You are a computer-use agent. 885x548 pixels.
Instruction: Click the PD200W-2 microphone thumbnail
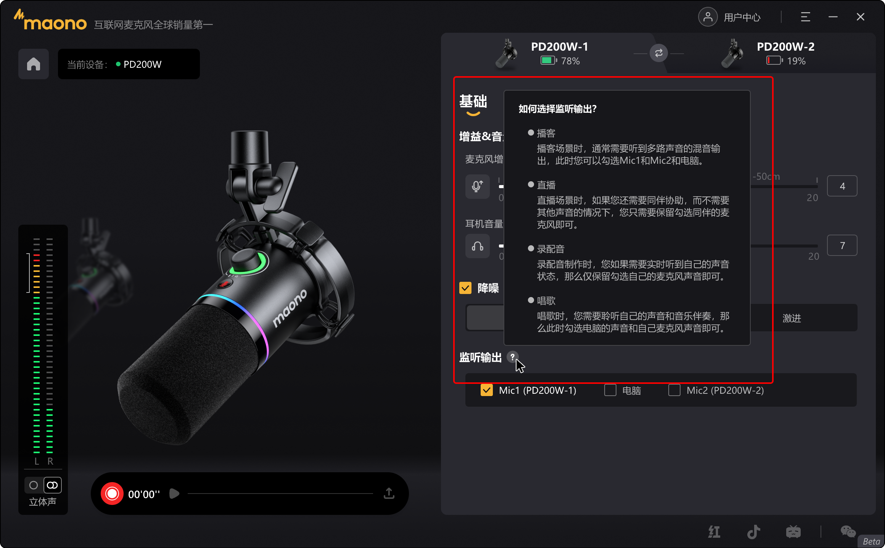click(733, 54)
